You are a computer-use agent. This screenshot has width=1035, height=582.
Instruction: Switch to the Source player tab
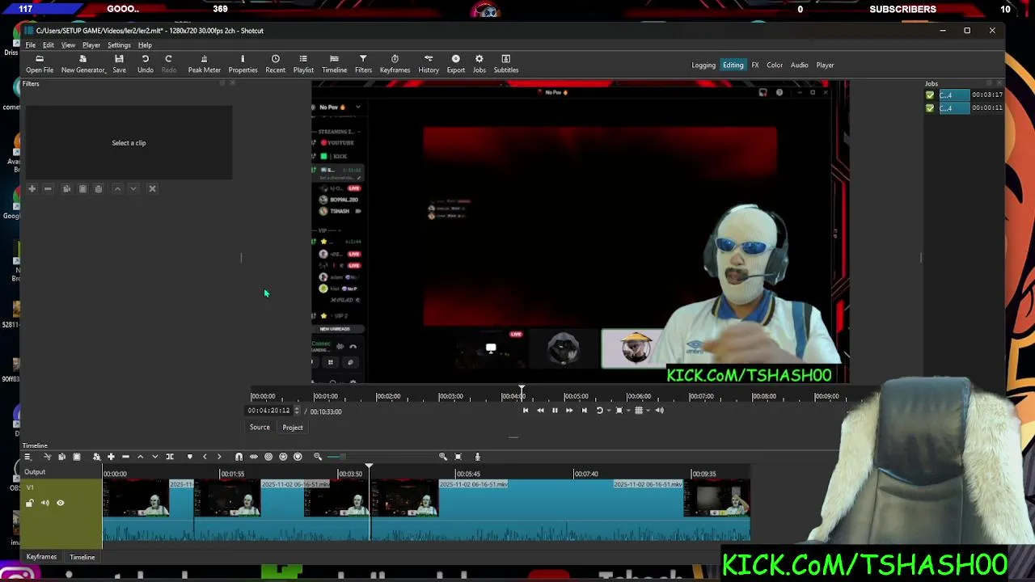(260, 428)
